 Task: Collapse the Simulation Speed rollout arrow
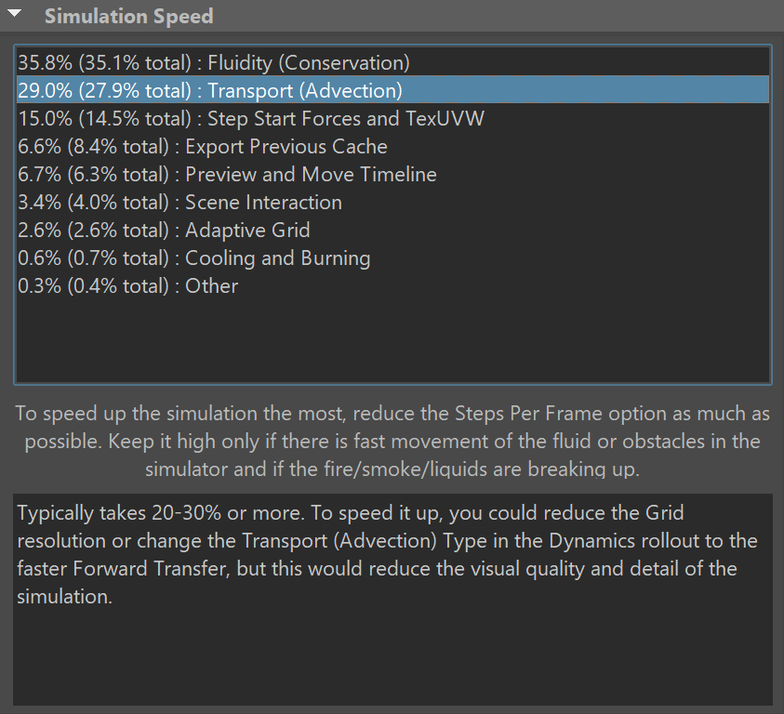click(15, 14)
